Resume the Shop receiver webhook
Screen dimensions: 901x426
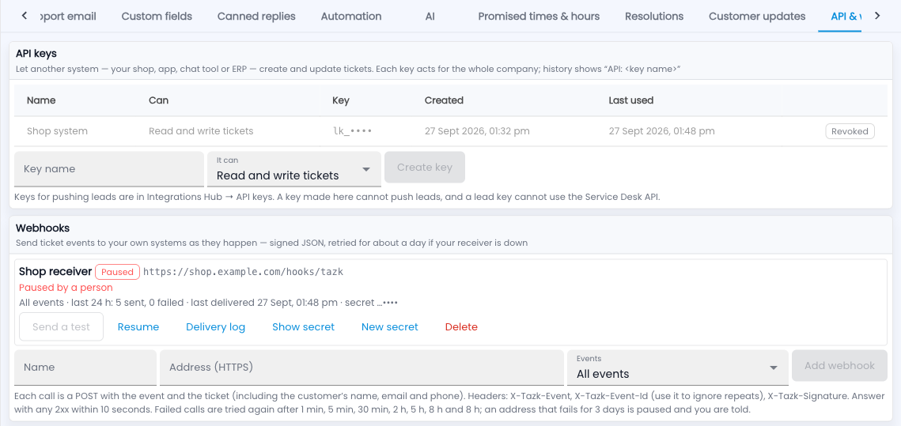pyautogui.click(x=138, y=326)
